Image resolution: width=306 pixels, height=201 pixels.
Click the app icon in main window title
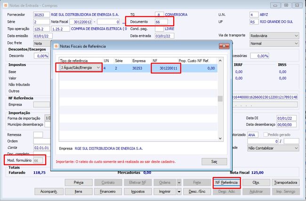6,6
